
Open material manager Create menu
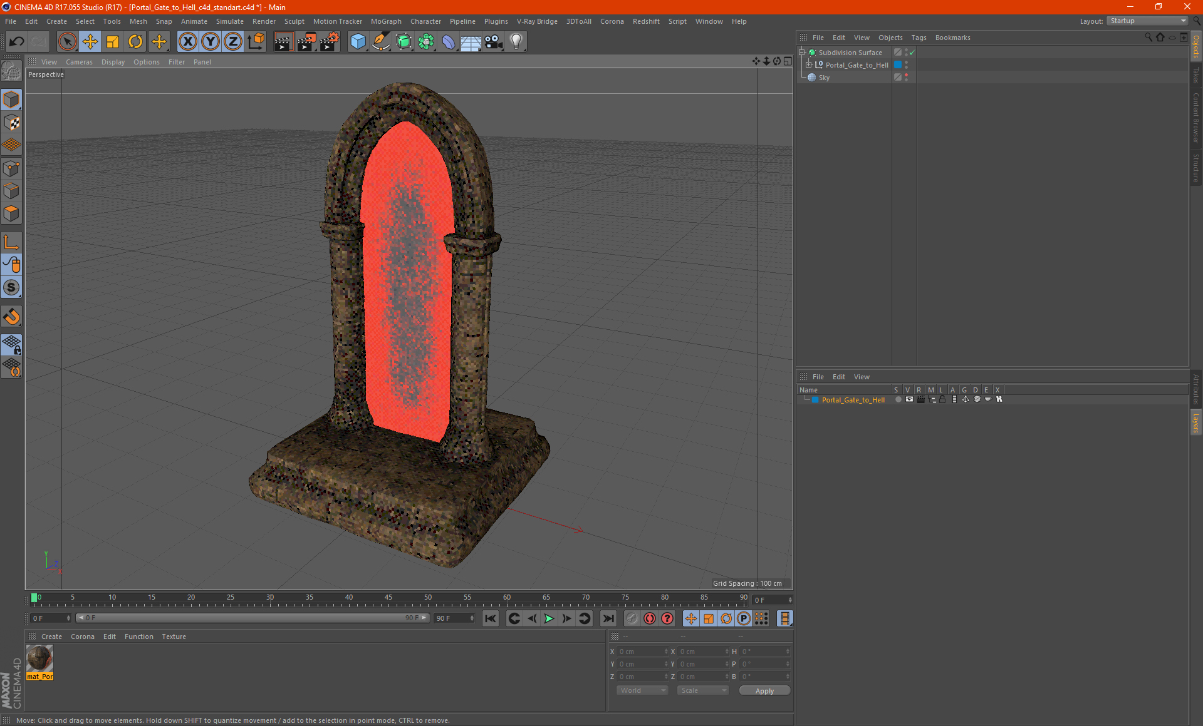coord(51,637)
